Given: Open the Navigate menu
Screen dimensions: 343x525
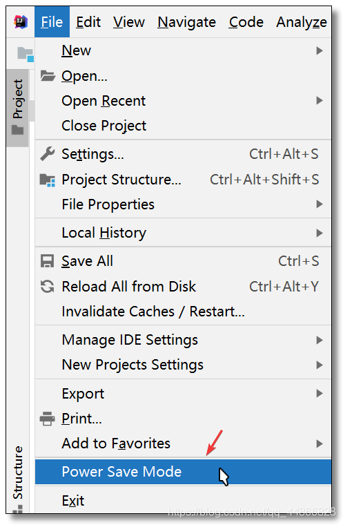Looking at the screenshot, I should 187,22.
